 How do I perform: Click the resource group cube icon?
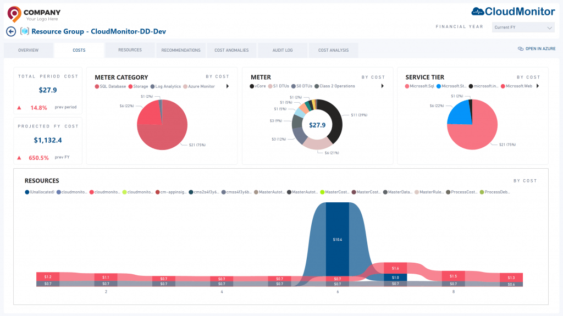24,31
